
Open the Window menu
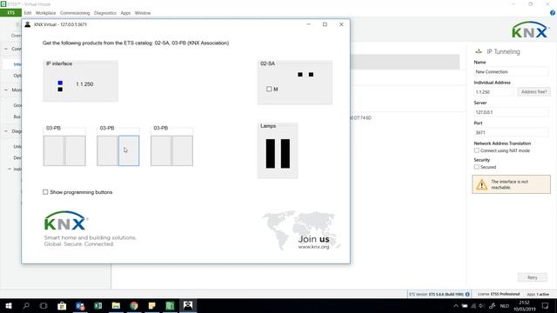pos(143,13)
